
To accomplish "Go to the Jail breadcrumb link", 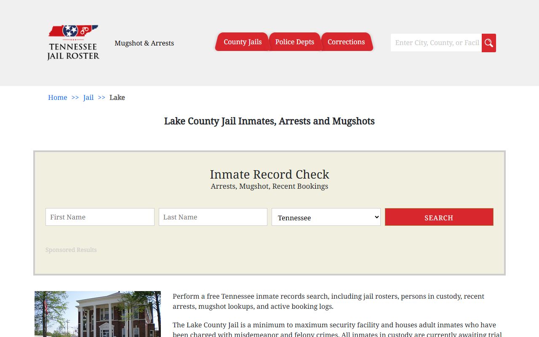I will [88, 97].
